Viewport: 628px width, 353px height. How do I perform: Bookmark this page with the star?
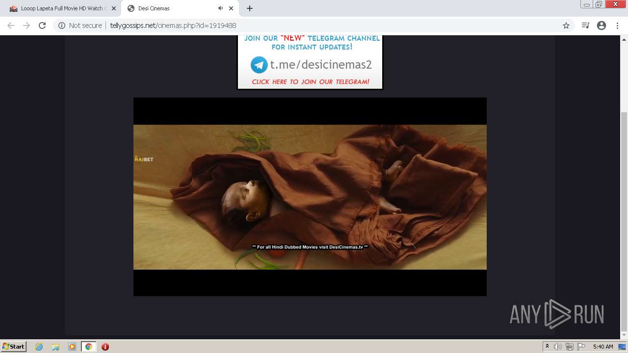[566, 25]
